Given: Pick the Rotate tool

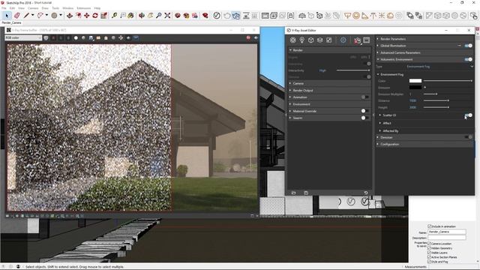Looking at the screenshot, I should pyautogui.click(x=95, y=15).
